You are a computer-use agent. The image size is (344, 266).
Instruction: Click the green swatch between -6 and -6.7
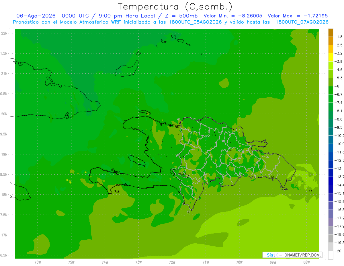331,90
